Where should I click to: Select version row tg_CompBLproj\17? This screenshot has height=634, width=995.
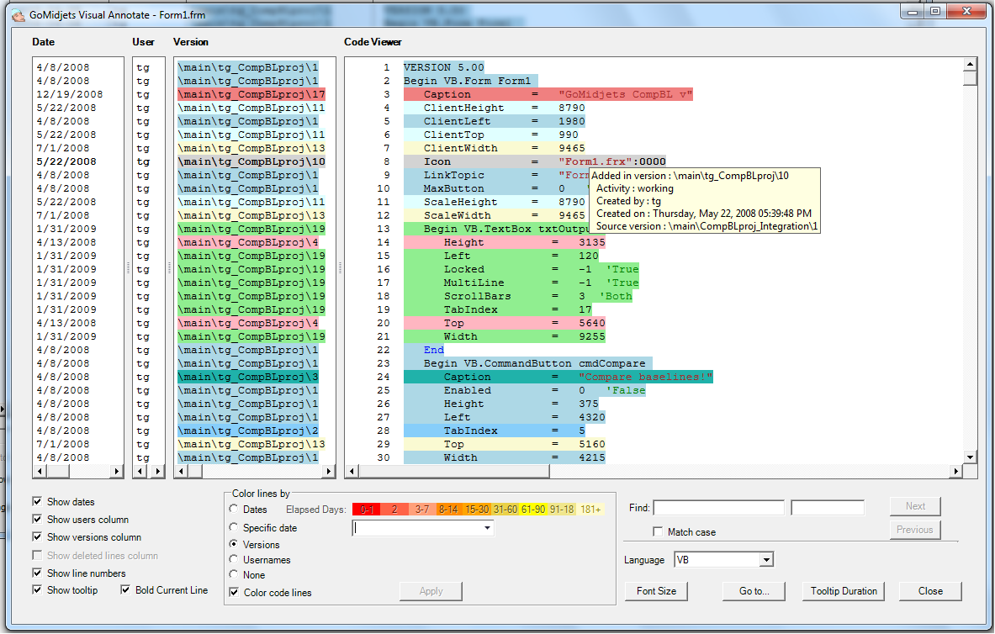(251, 94)
